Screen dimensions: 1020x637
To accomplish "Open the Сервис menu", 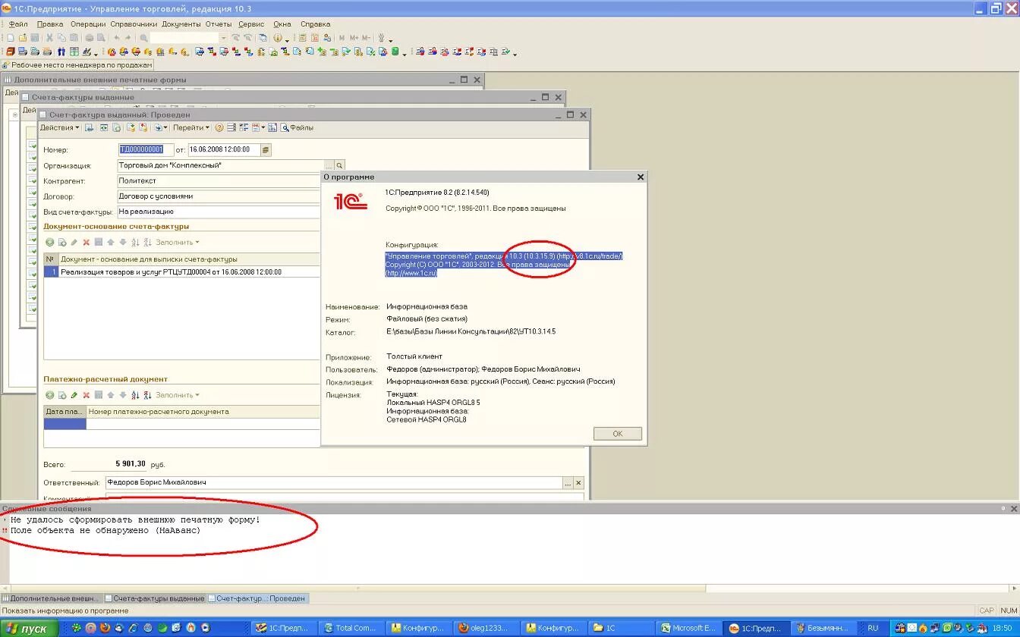I will (251, 24).
